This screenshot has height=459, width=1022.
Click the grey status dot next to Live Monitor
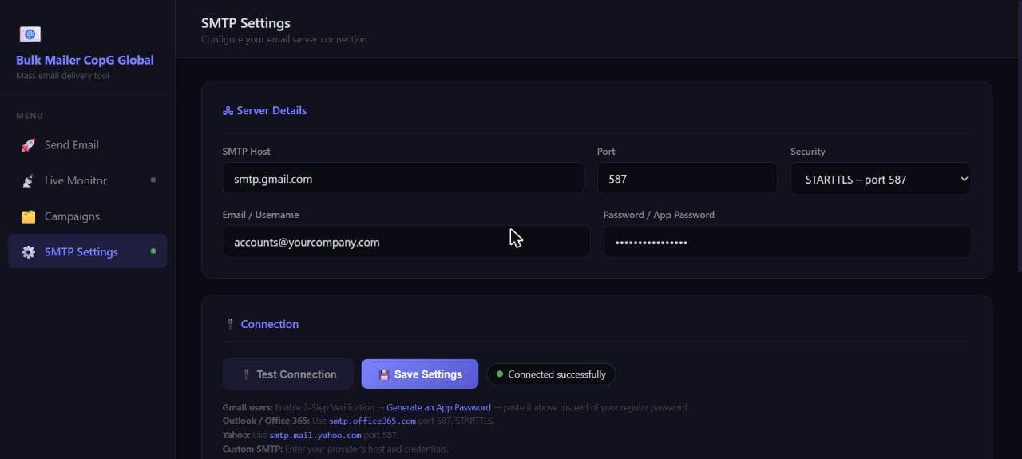(x=153, y=180)
